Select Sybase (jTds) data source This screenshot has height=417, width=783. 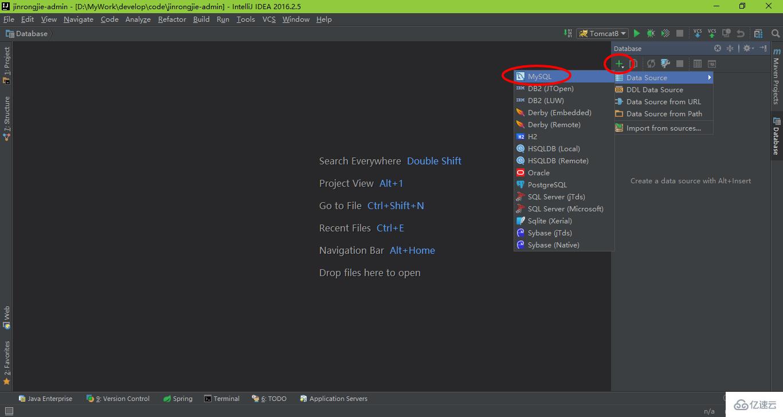pos(564,233)
